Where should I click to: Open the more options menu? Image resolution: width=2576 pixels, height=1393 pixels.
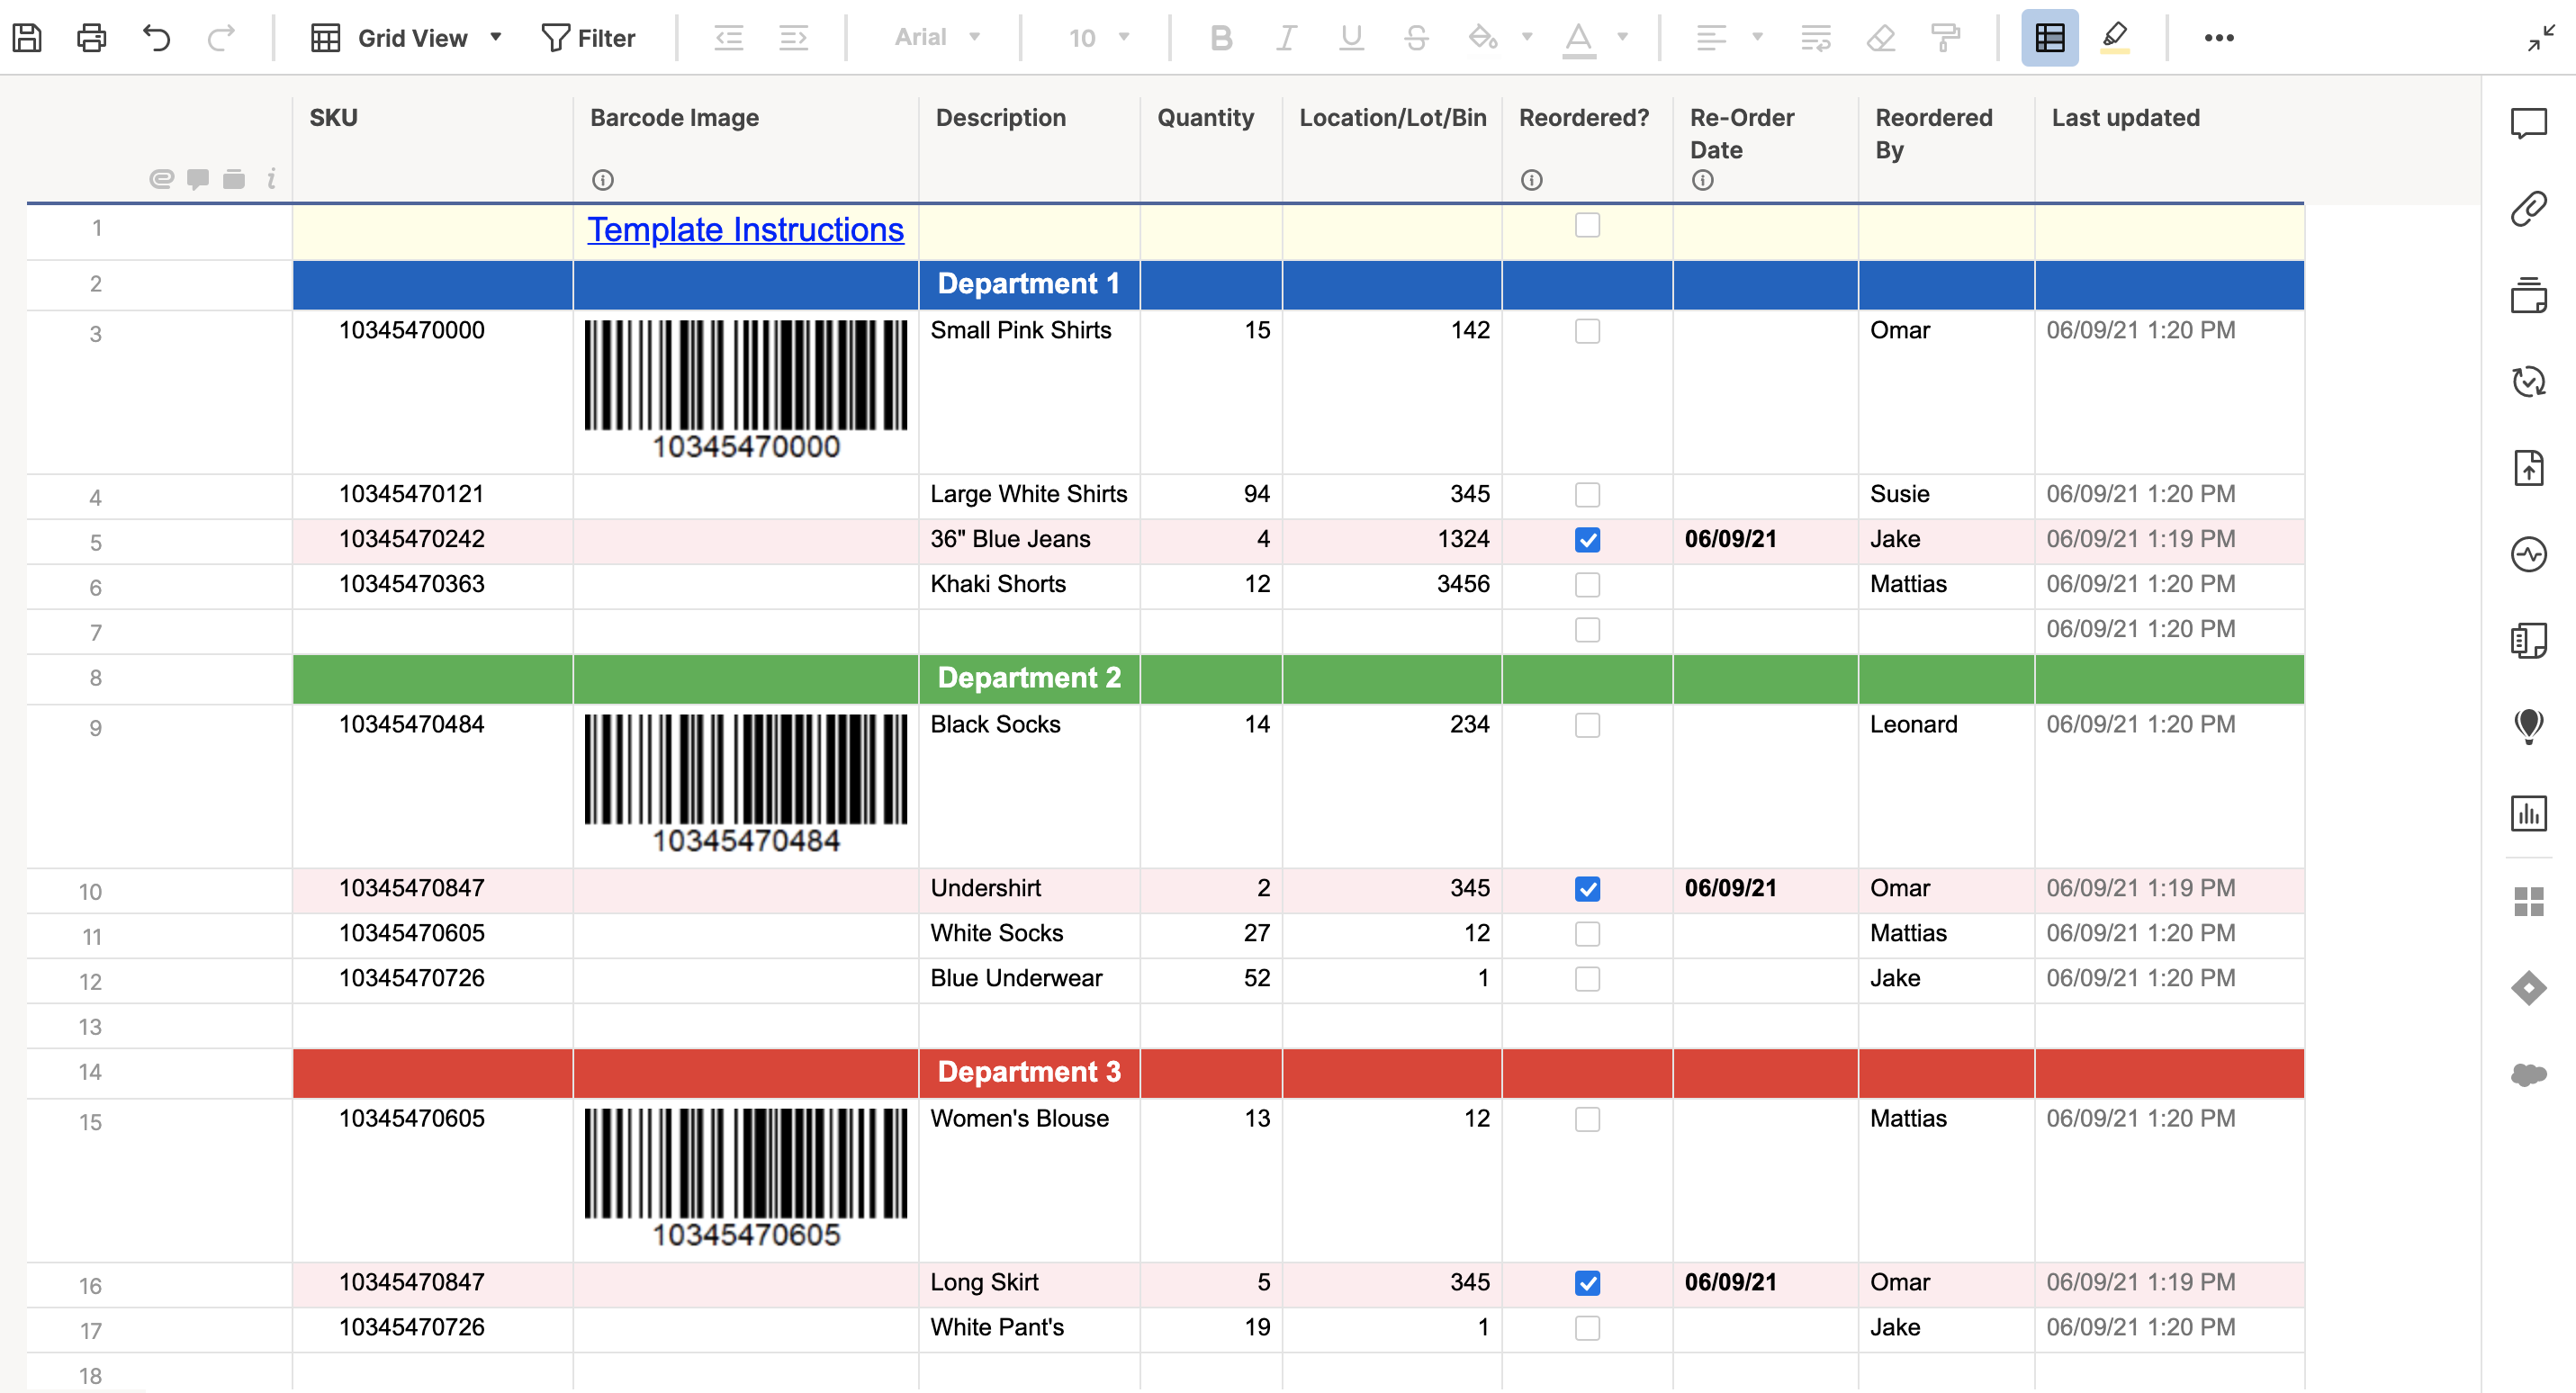[x=2221, y=38]
